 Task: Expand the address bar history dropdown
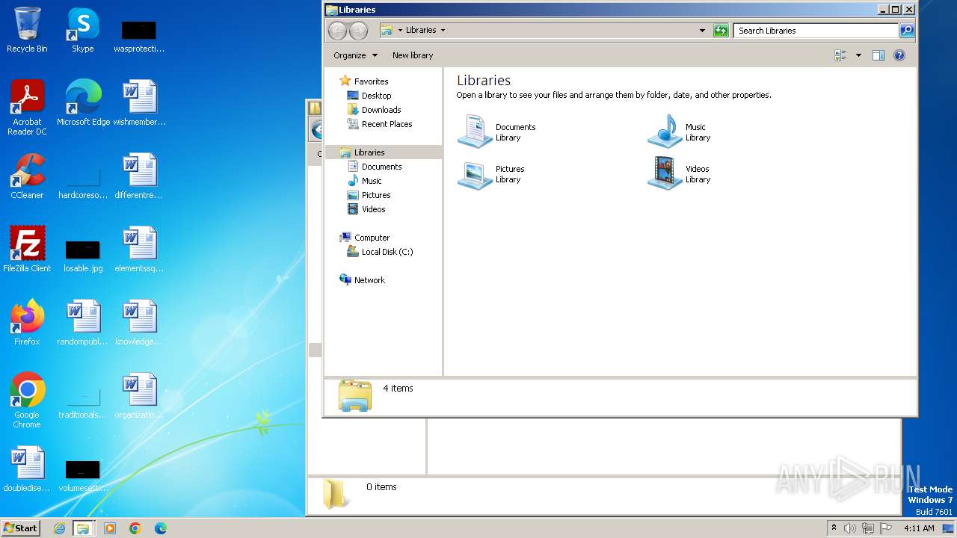(x=702, y=31)
